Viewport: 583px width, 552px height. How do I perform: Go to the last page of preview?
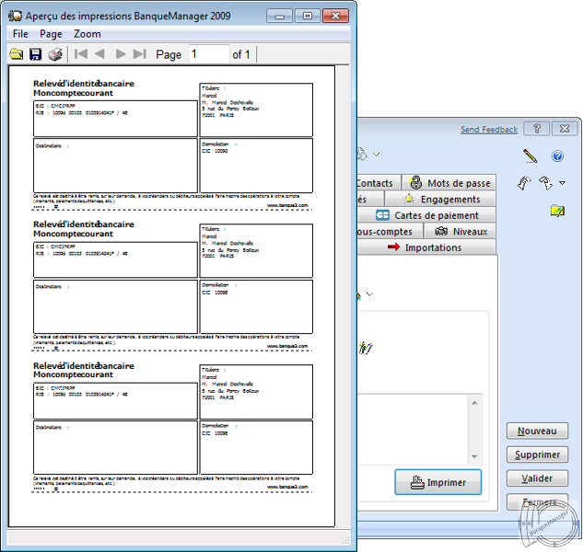(139, 54)
